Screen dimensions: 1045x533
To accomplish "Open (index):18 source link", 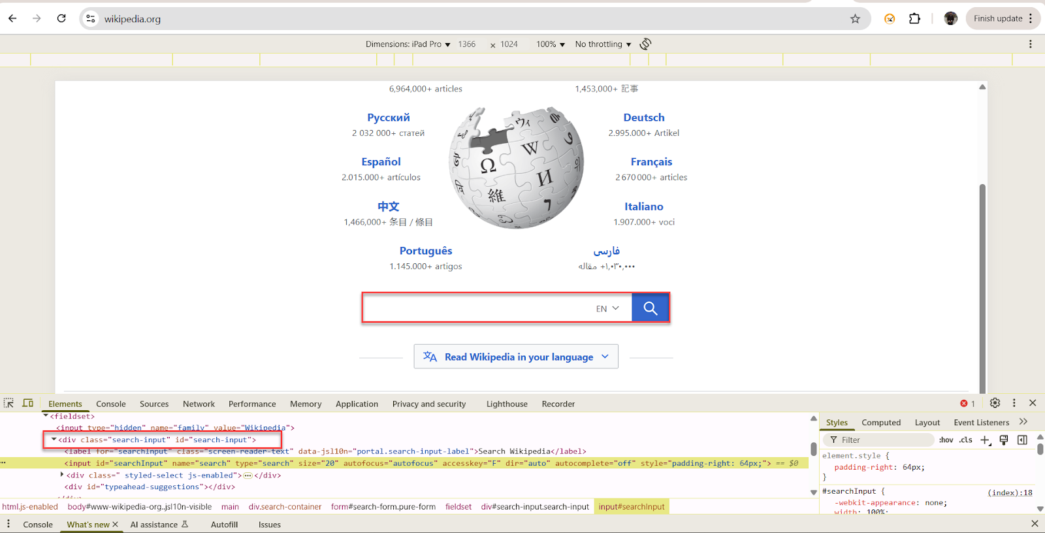I will [x=1010, y=493].
